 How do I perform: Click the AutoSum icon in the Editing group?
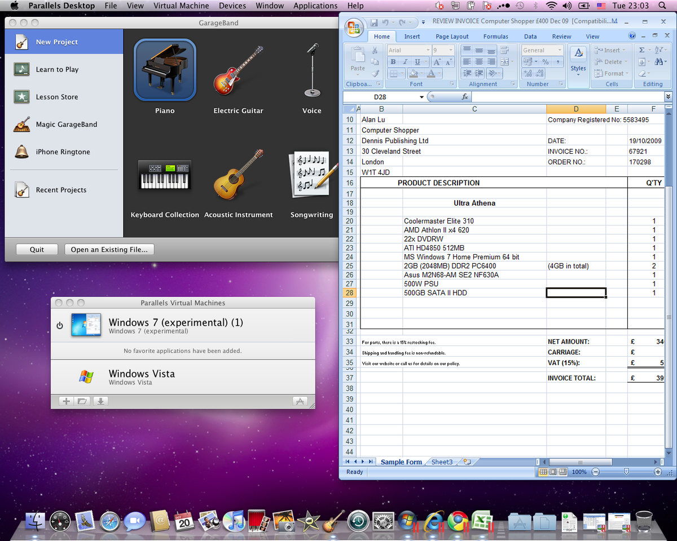coord(641,50)
